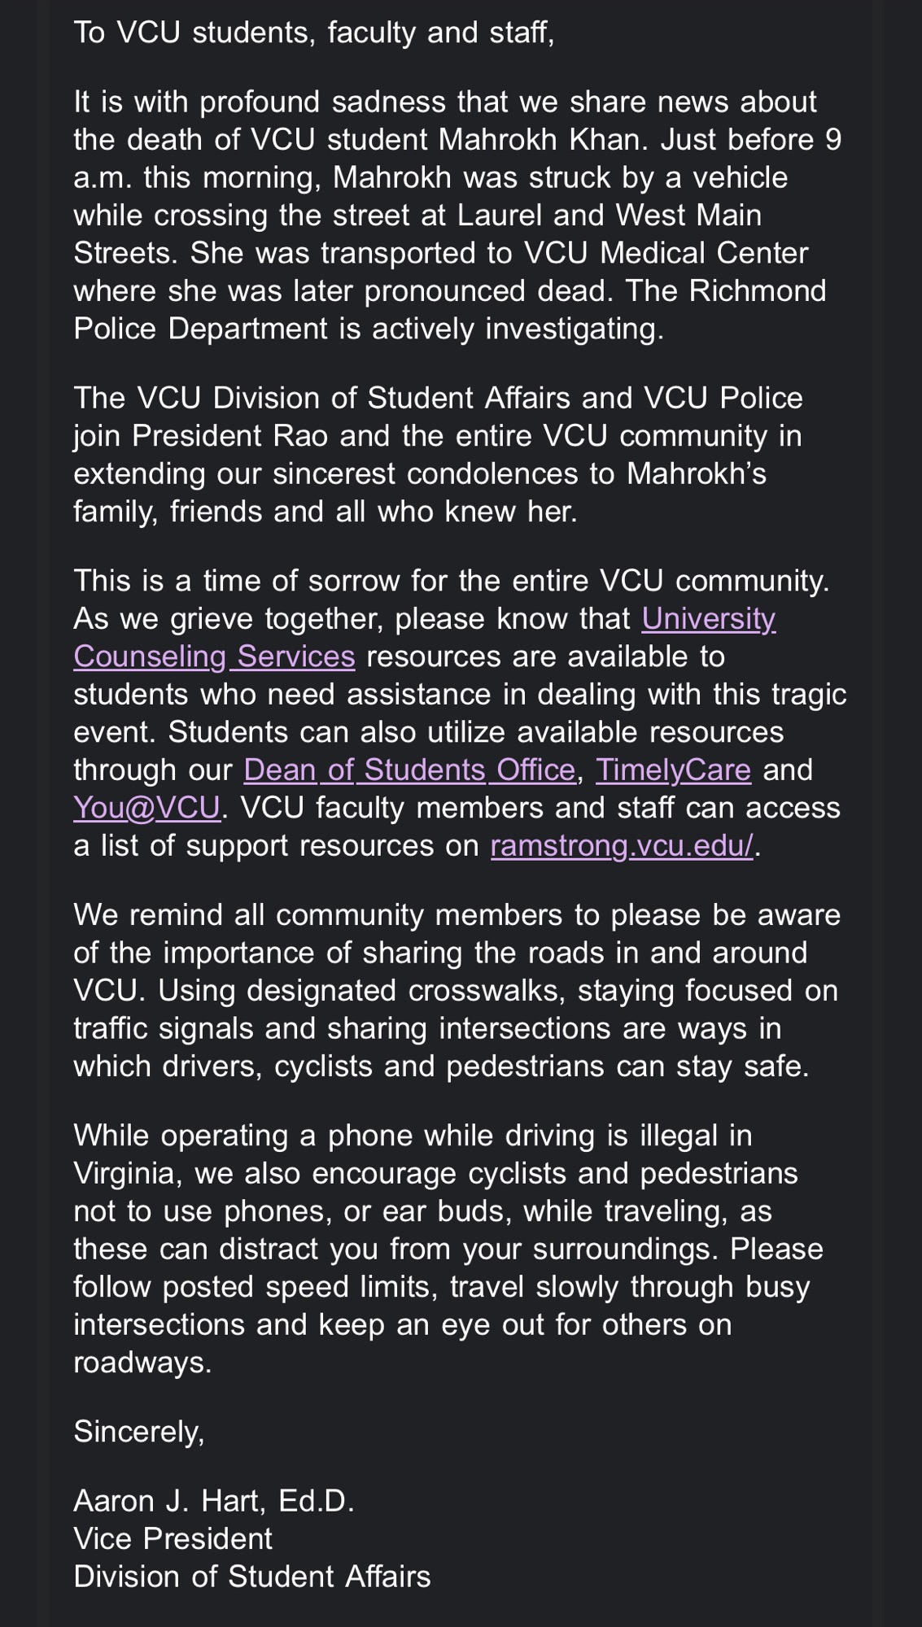Click the Division of Student Affairs signature line

tap(251, 1577)
